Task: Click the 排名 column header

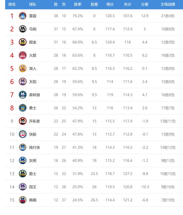Action: pos(12,5)
